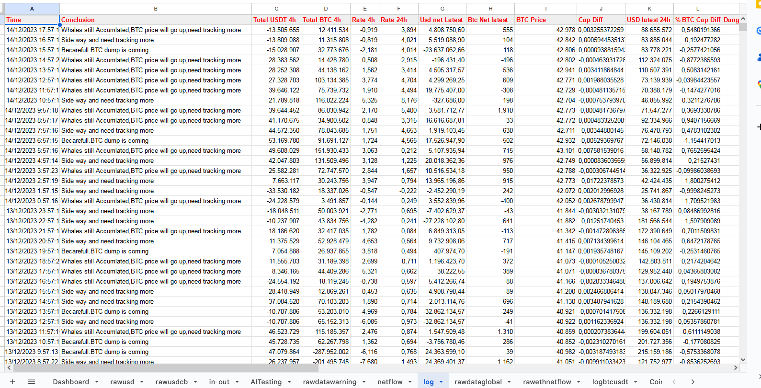Open the log tab dropdown arrow
The height and width of the screenshot is (388, 761).
(x=441, y=382)
